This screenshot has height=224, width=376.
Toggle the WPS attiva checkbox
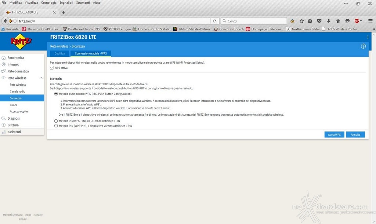click(51, 68)
